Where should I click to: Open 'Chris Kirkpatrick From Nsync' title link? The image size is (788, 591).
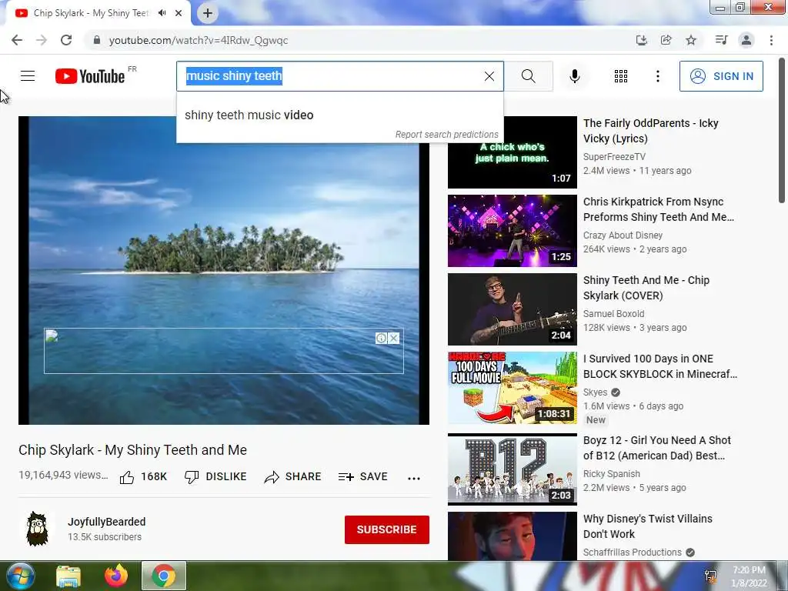point(659,209)
